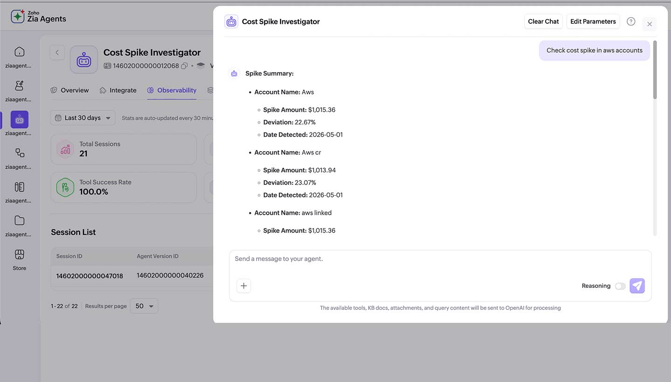
Task: Click the Cost Spike Investigator page title behind the chat
Action: [152, 53]
